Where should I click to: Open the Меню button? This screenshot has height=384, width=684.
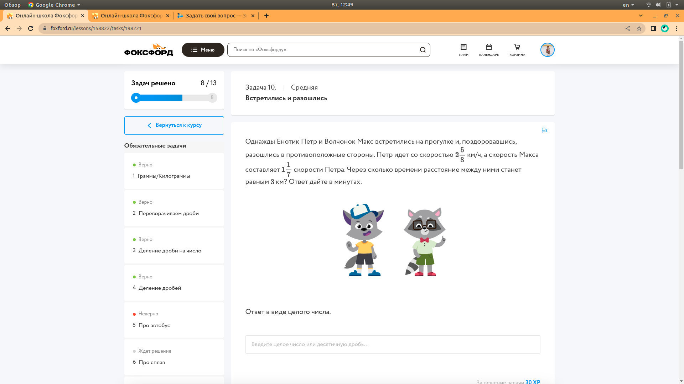[x=203, y=50]
